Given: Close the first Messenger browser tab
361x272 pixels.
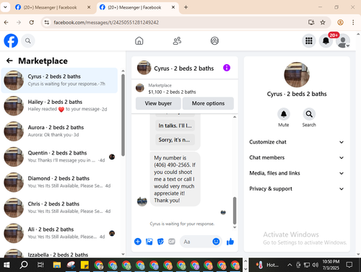Looking at the screenshot, I should tap(89, 7).
